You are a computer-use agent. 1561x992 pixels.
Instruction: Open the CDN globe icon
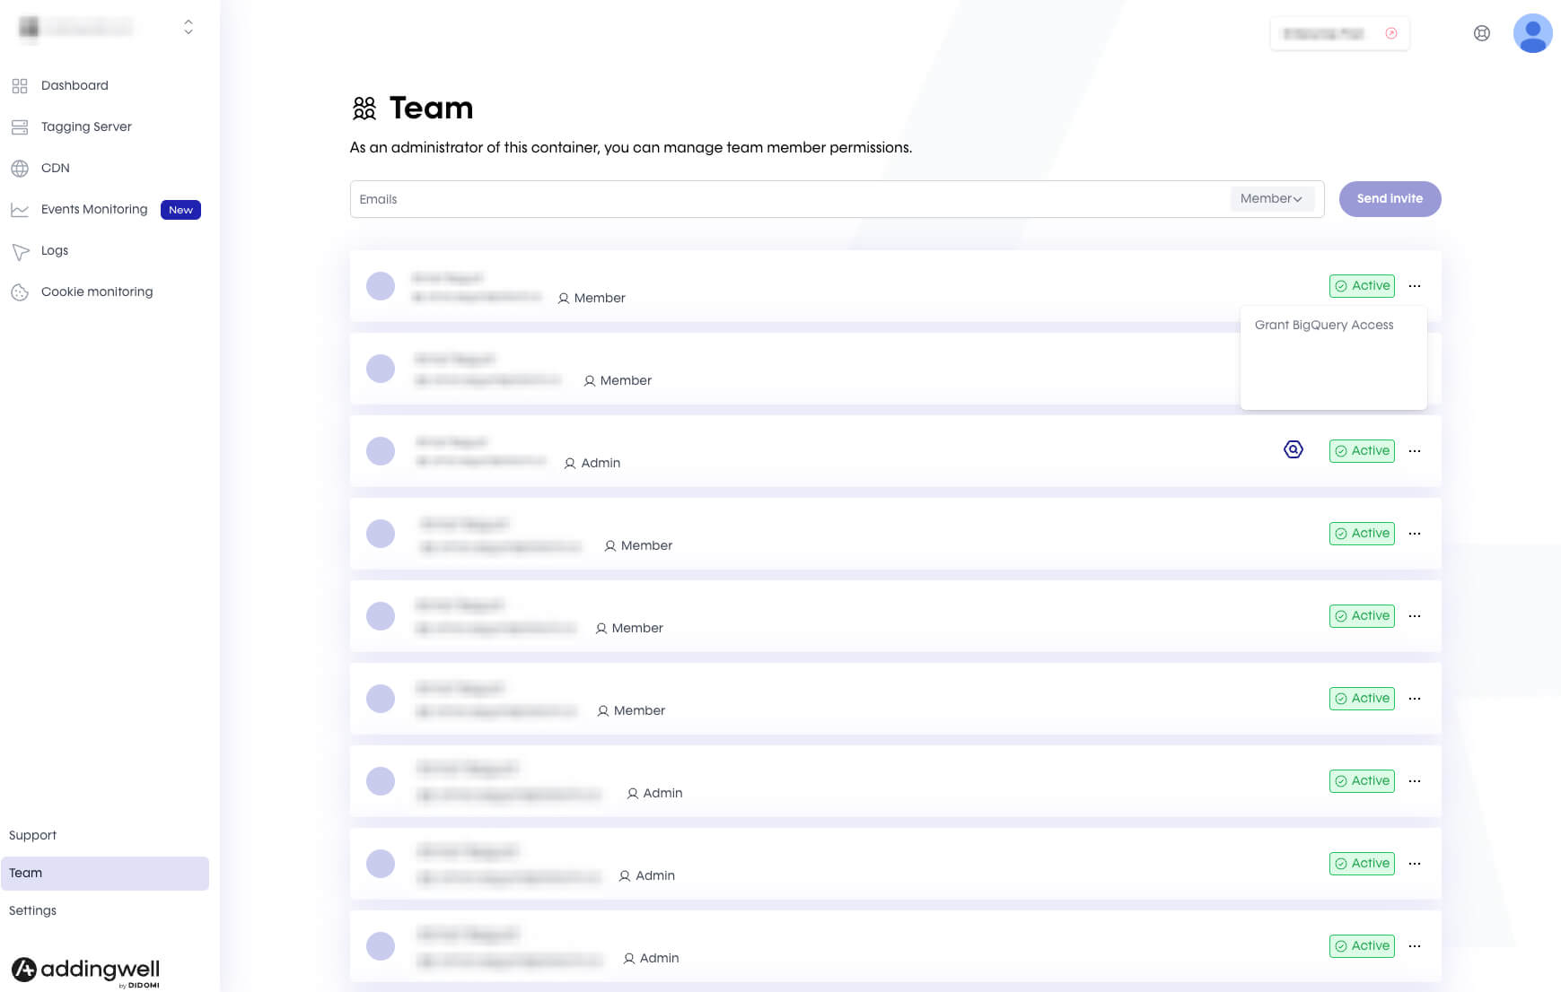(20, 169)
